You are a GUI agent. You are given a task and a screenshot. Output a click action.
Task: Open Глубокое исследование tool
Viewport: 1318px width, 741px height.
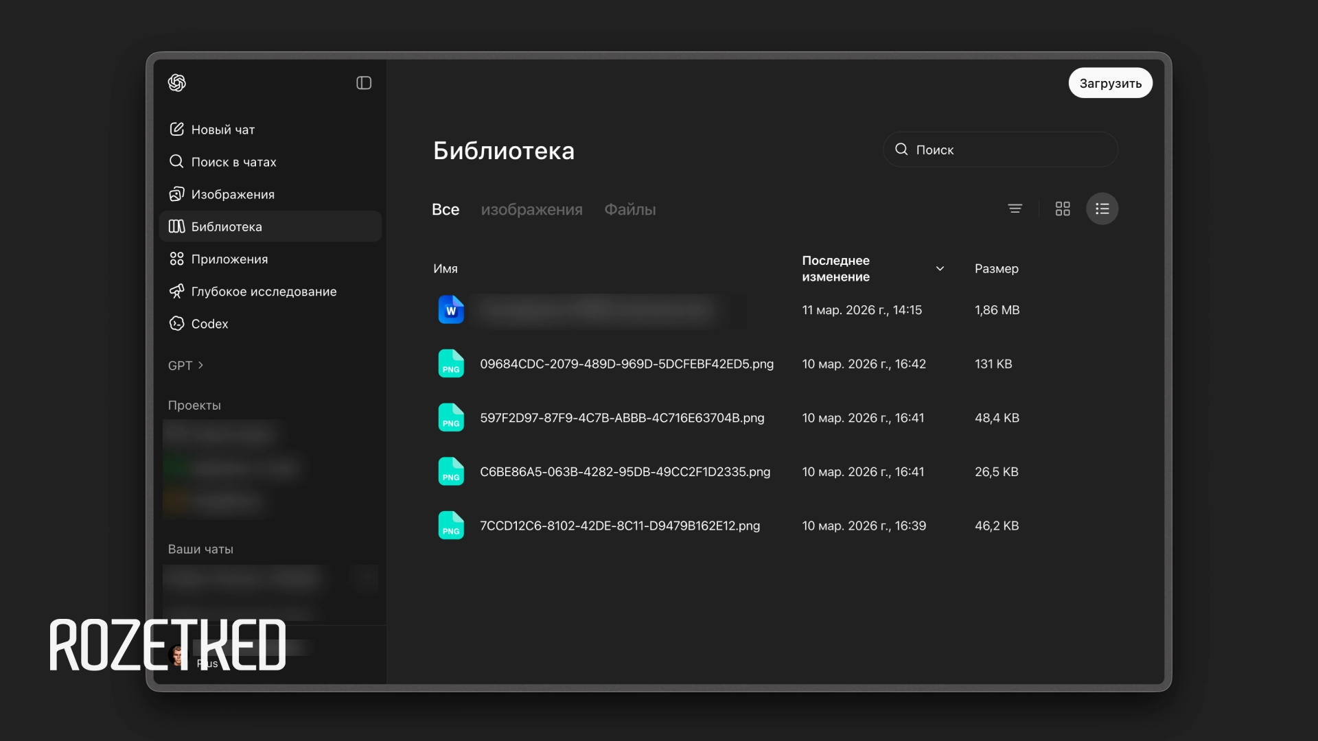[264, 291]
